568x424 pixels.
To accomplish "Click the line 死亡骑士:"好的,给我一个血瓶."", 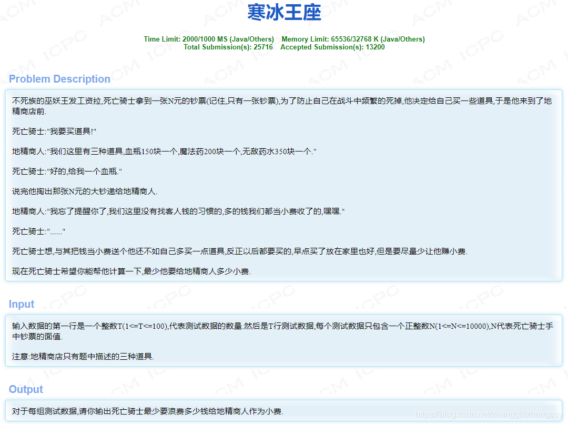I will pyautogui.click(x=67, y=171).
